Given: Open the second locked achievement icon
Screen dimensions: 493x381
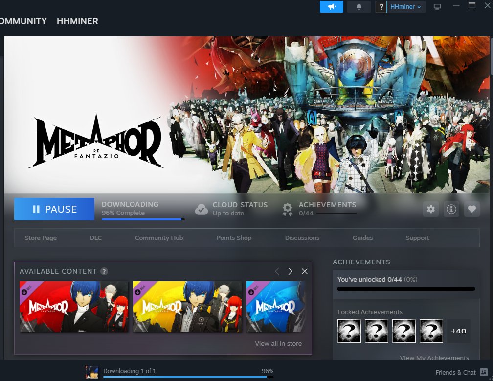Looking at the screenshot, I should point(377,331).
